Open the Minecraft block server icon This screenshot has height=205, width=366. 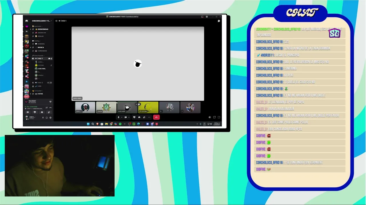[x=27, y=36]
